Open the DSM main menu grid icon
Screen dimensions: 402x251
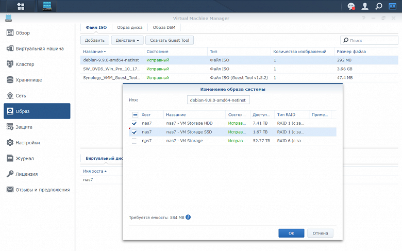tap(21, 6)
